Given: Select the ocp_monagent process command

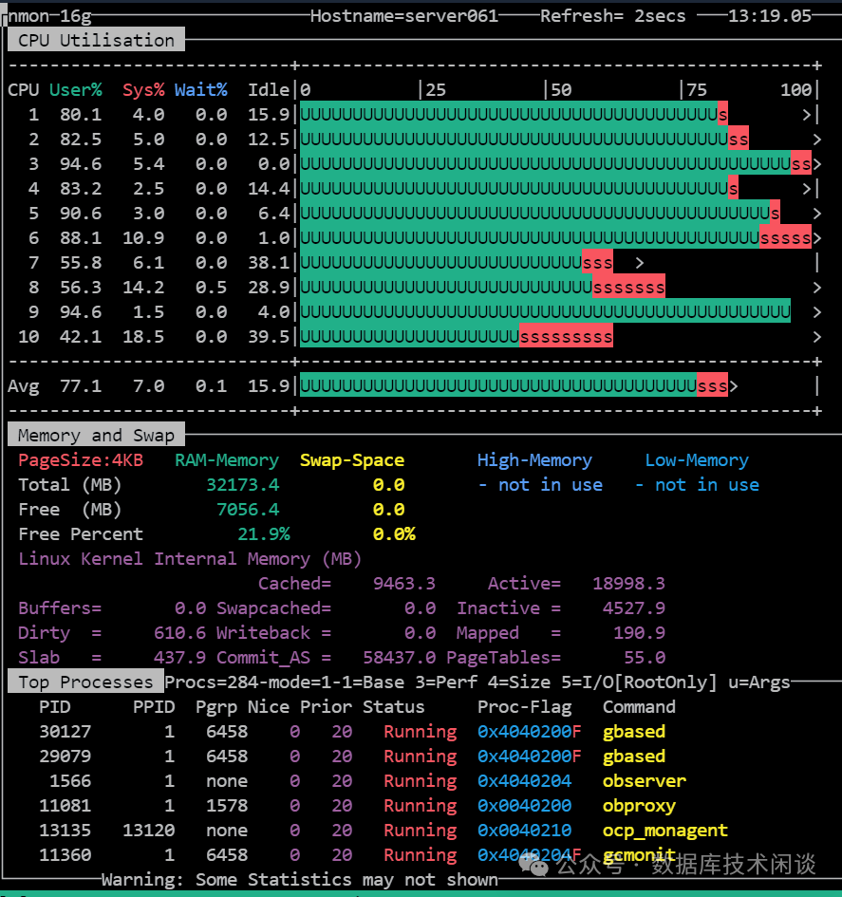Looking at the screenshot, I should tap(664, 830).
